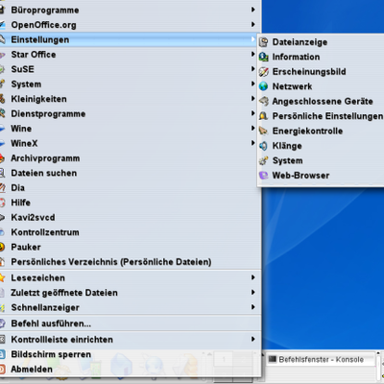Expand the OpenOffice.org submenu arrow
The width and height of the screenshot is (384, 384).
point(252,24)
